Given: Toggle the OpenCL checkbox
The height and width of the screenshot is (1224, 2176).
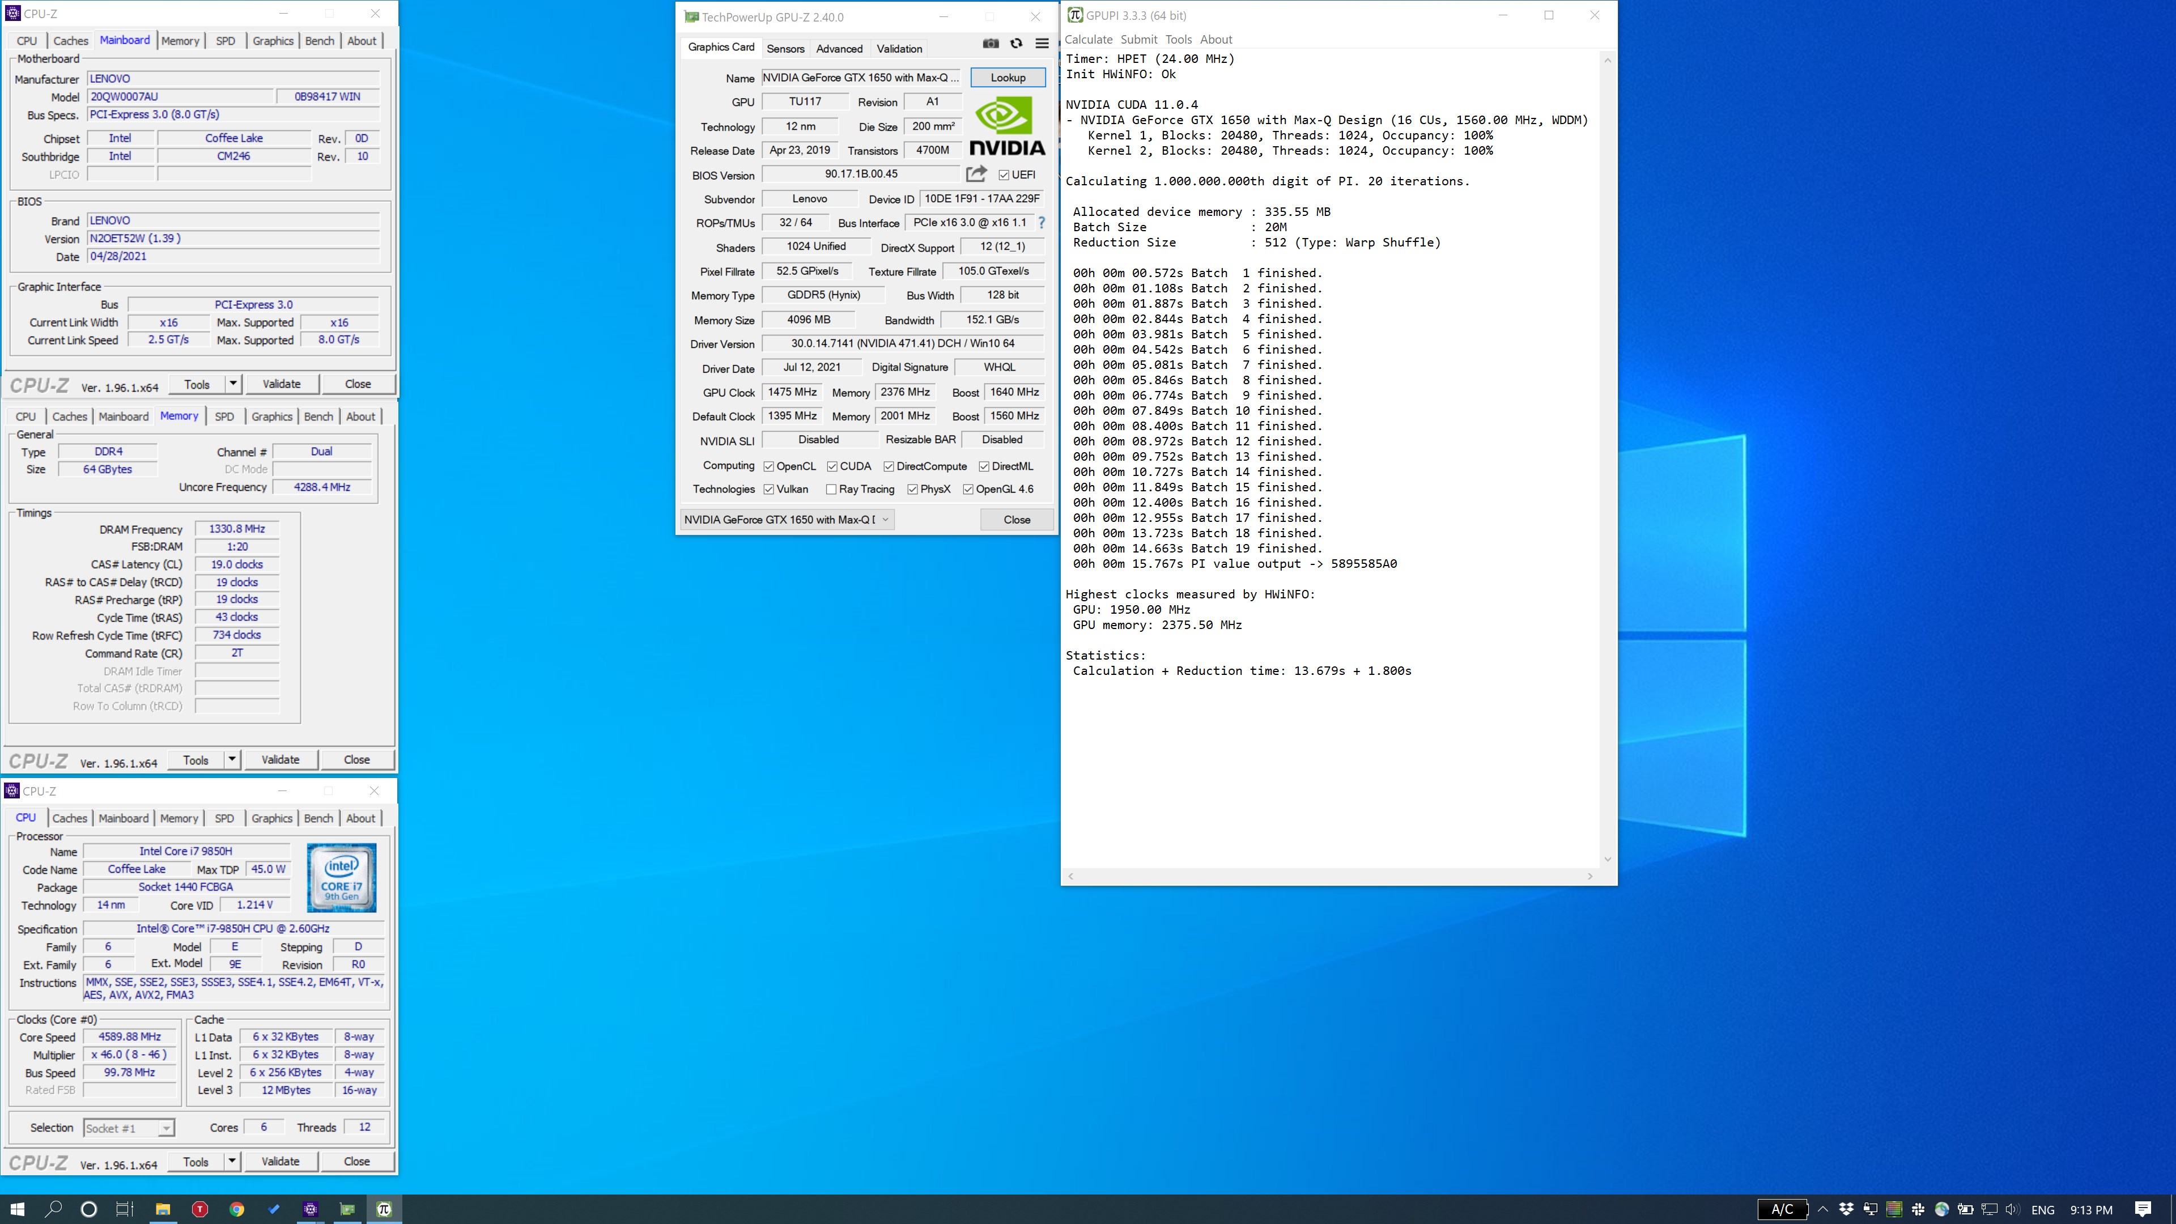Looking at the screenshot, I should [769, 466].
